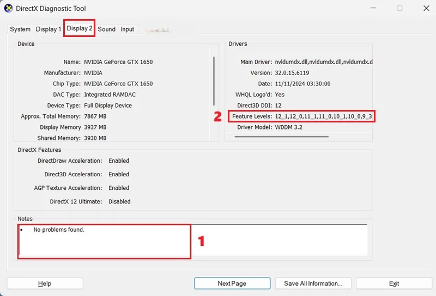Click the WHQL Logo'd Yes value

pos(280,95)
